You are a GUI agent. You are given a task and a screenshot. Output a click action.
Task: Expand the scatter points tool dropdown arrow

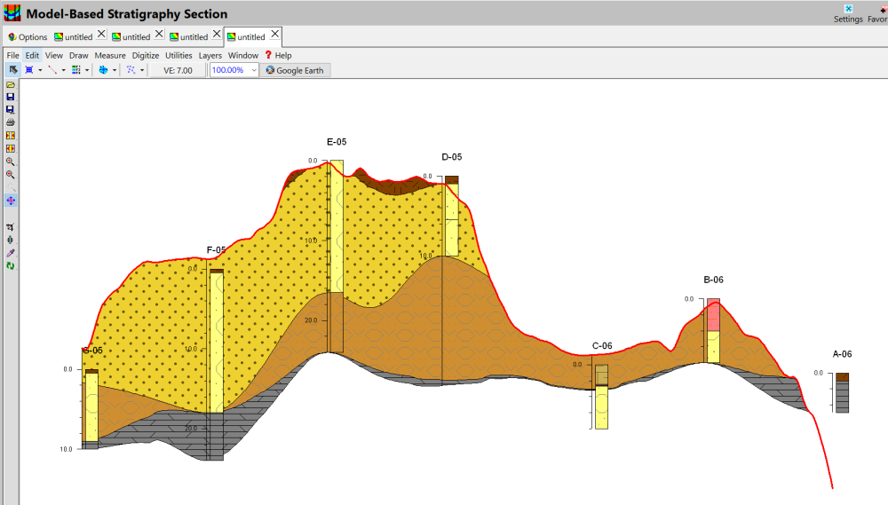click(x=142, y=70)
